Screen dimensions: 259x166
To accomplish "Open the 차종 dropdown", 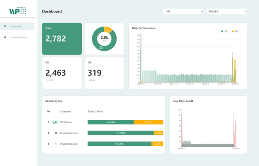I will (x=183, y=12).
